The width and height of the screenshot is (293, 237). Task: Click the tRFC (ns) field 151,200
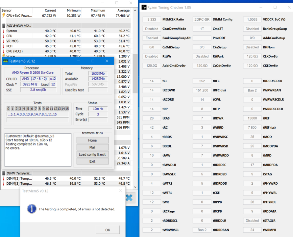(x=202, y=90)
